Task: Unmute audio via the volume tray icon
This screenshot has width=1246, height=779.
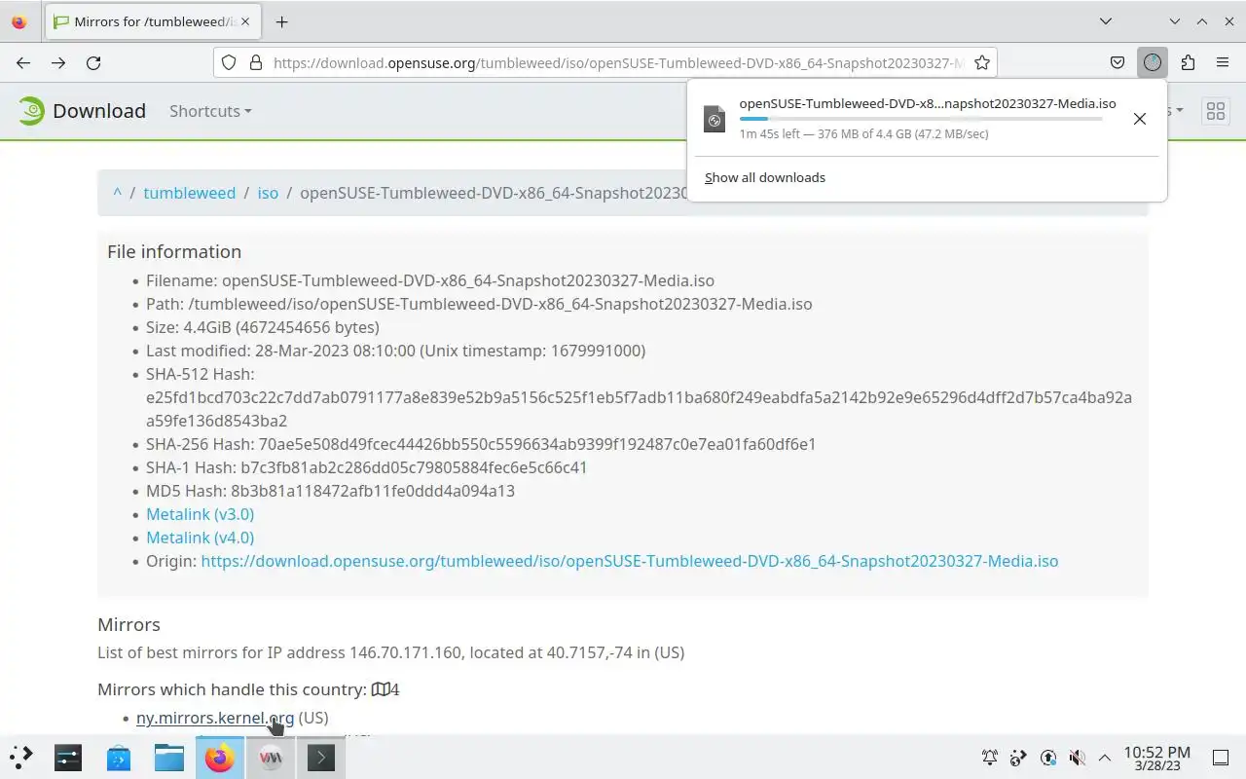Action: coord(1077,758)
